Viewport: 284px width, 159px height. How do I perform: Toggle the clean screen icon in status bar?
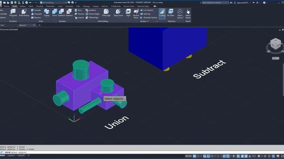click(282, 156)
